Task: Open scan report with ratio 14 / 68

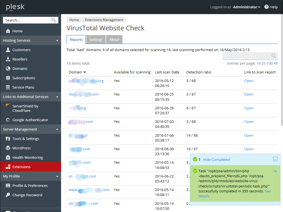Action: (249, 135)
